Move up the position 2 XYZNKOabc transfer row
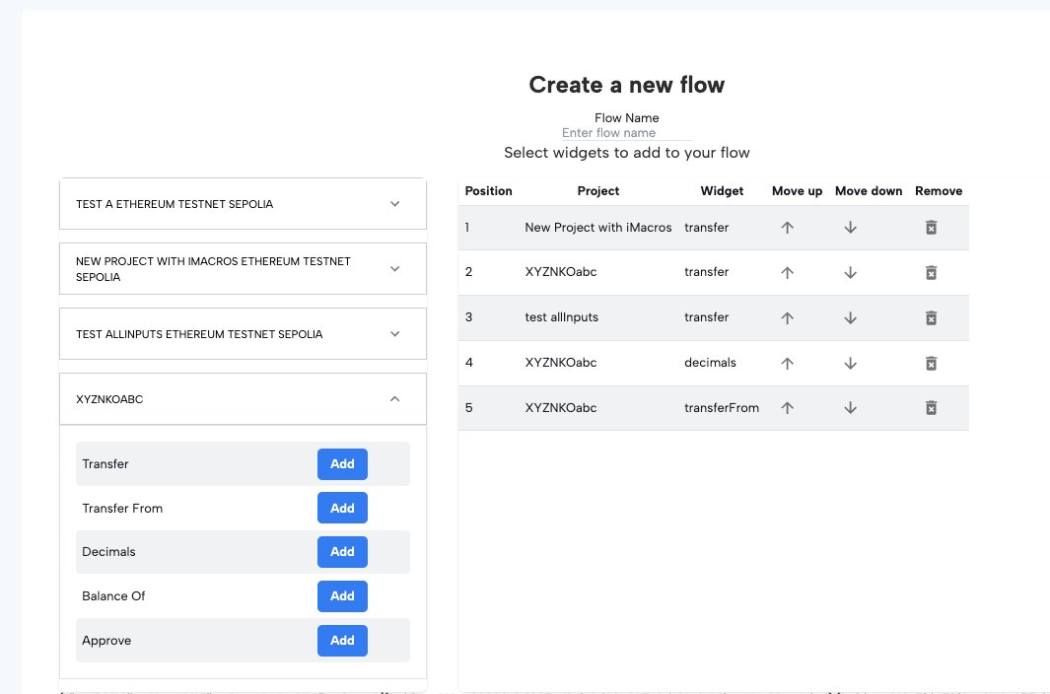This screenshot has width=1050, height=694. [x=787, y=273]
